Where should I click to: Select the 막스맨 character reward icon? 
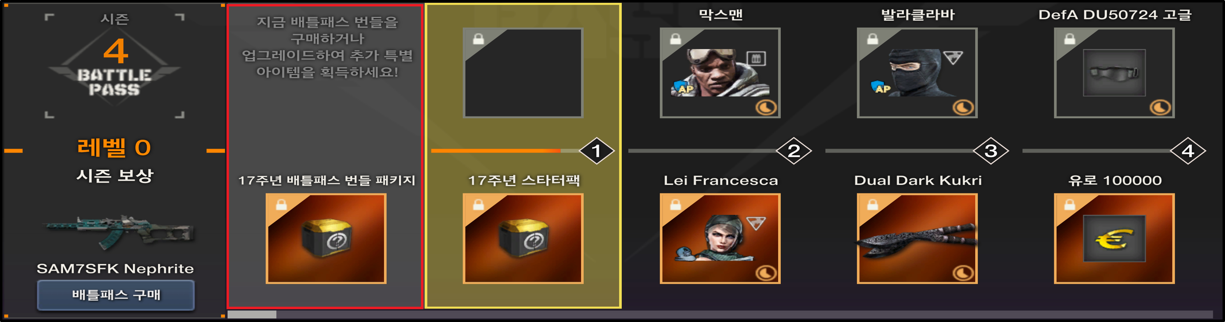tap(720, 73)
